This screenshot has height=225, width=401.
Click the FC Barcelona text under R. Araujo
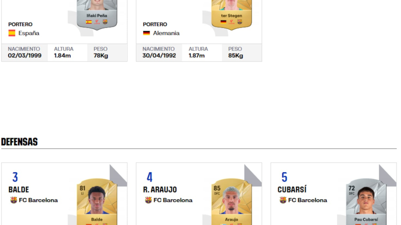(173, 200)
